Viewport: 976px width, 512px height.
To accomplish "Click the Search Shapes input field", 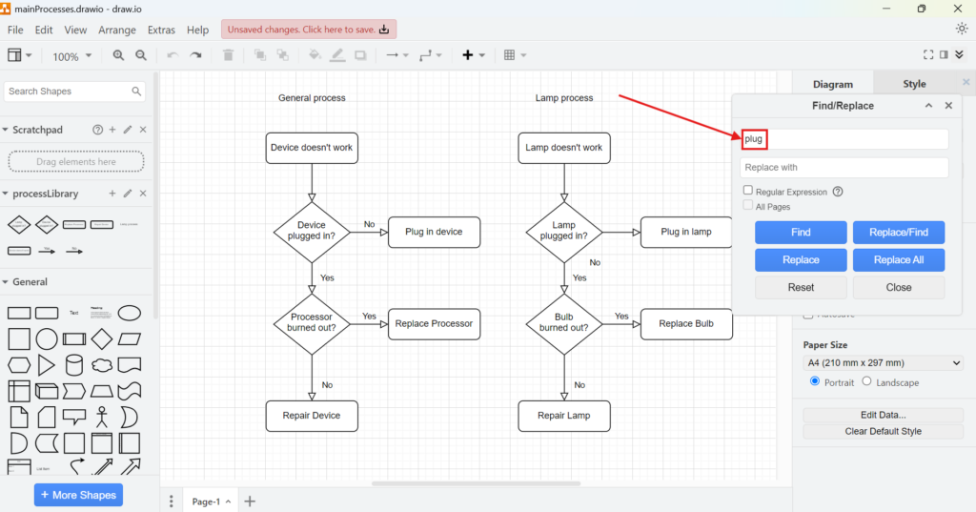I will click(x=67, y=92).
